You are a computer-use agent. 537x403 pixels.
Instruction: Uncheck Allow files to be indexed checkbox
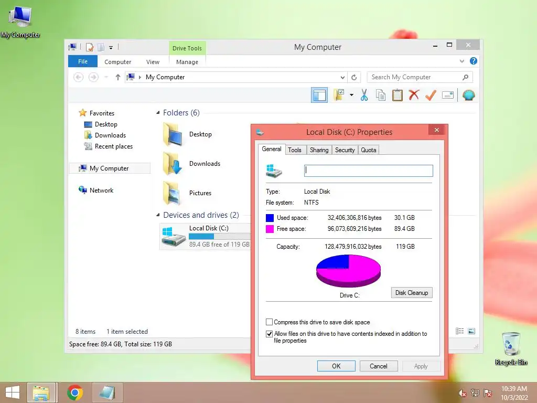click(269, 334)
